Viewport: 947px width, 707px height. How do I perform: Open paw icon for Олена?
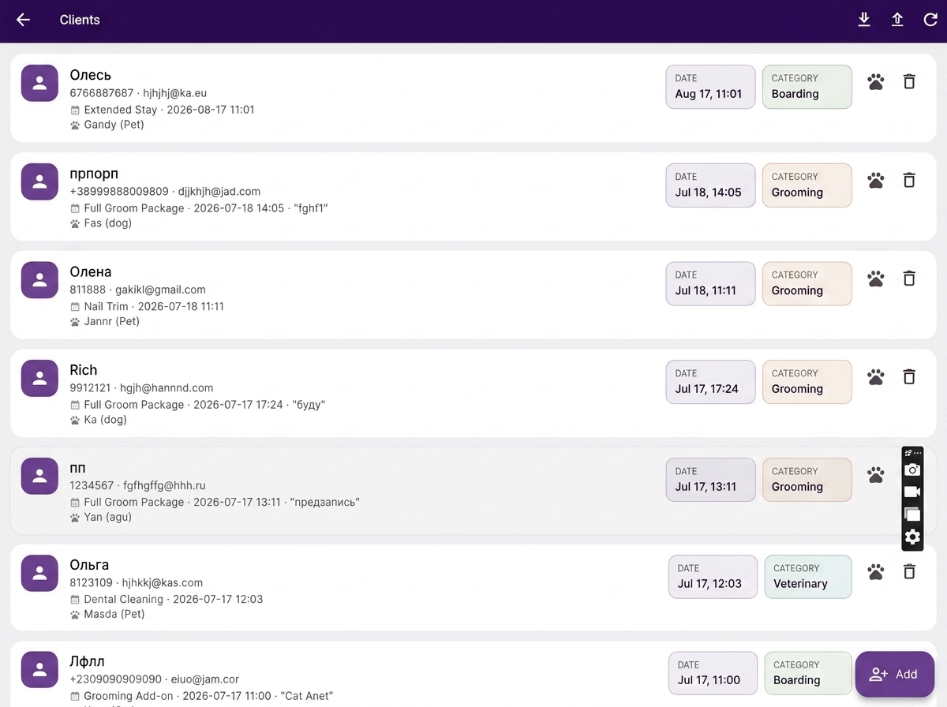pos(876,279)
